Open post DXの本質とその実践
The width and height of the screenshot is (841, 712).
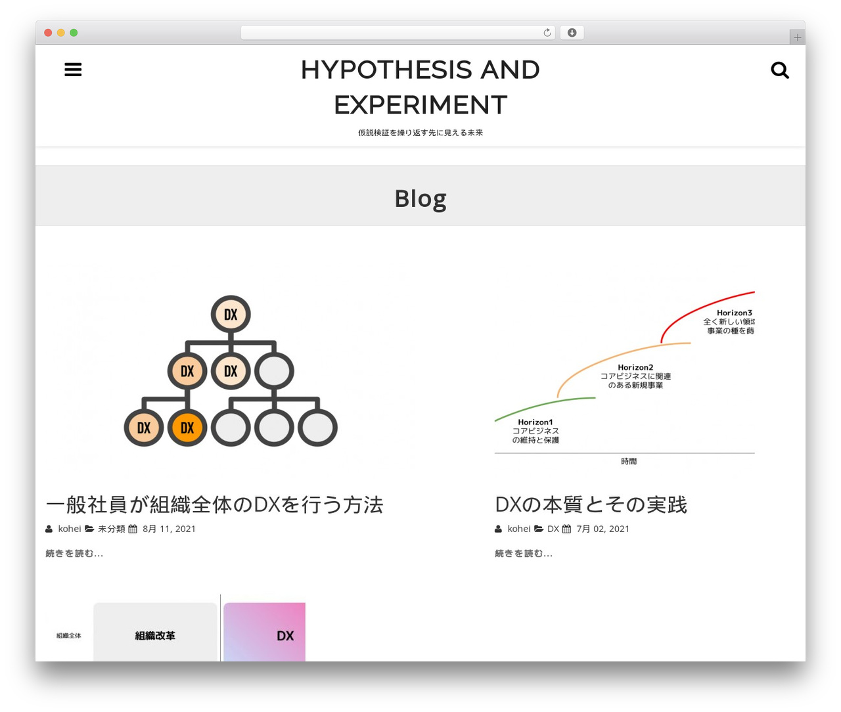pos(591,504)
